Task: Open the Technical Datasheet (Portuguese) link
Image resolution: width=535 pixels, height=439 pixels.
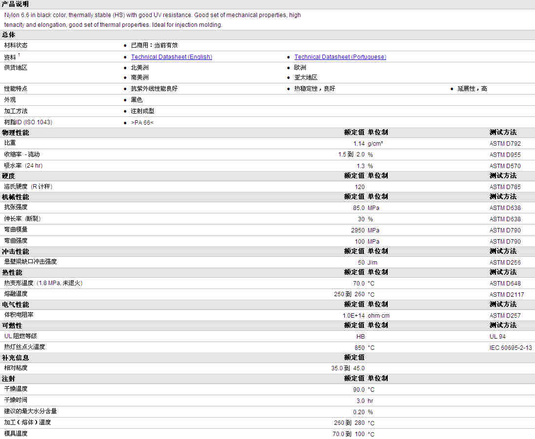Action: (340, 57)
